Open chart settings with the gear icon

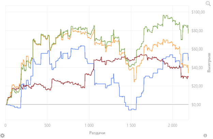(x=2, y=135)
